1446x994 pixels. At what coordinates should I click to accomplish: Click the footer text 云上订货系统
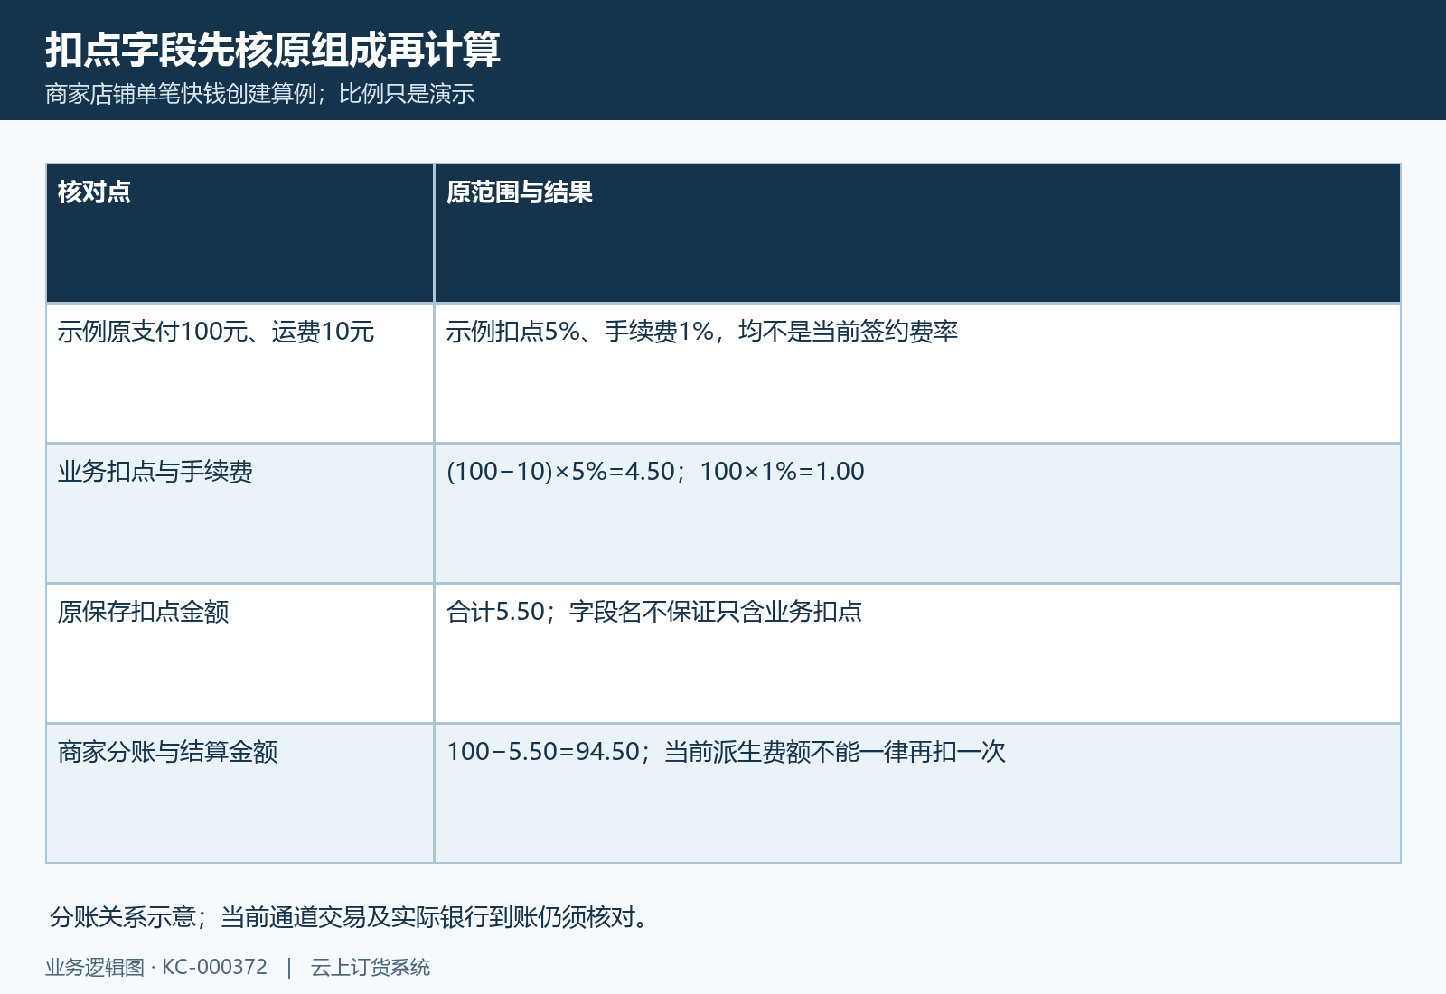click(x=371, y=967)
